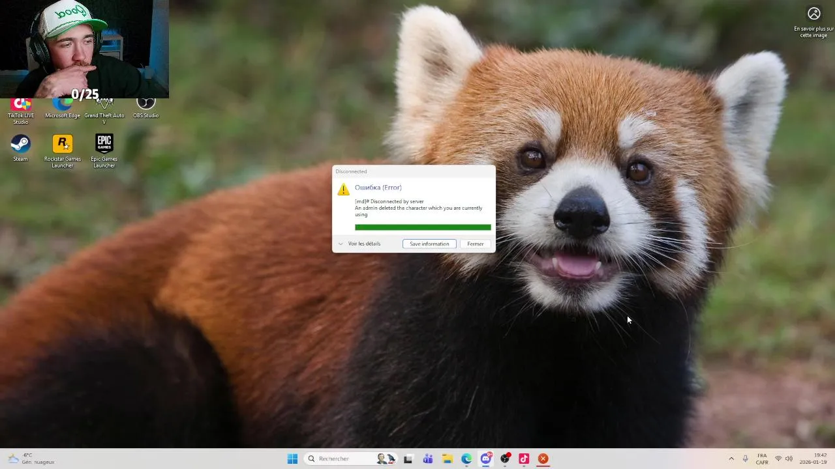Show hidden system tray icons
Screen dimensions: 835x469
[x=731, y=459]
